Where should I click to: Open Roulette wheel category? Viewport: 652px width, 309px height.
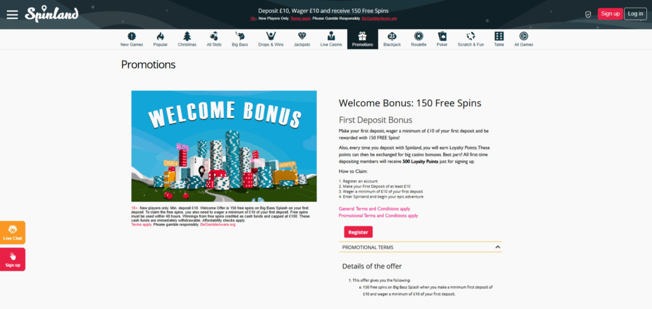(x=419, y=39)
